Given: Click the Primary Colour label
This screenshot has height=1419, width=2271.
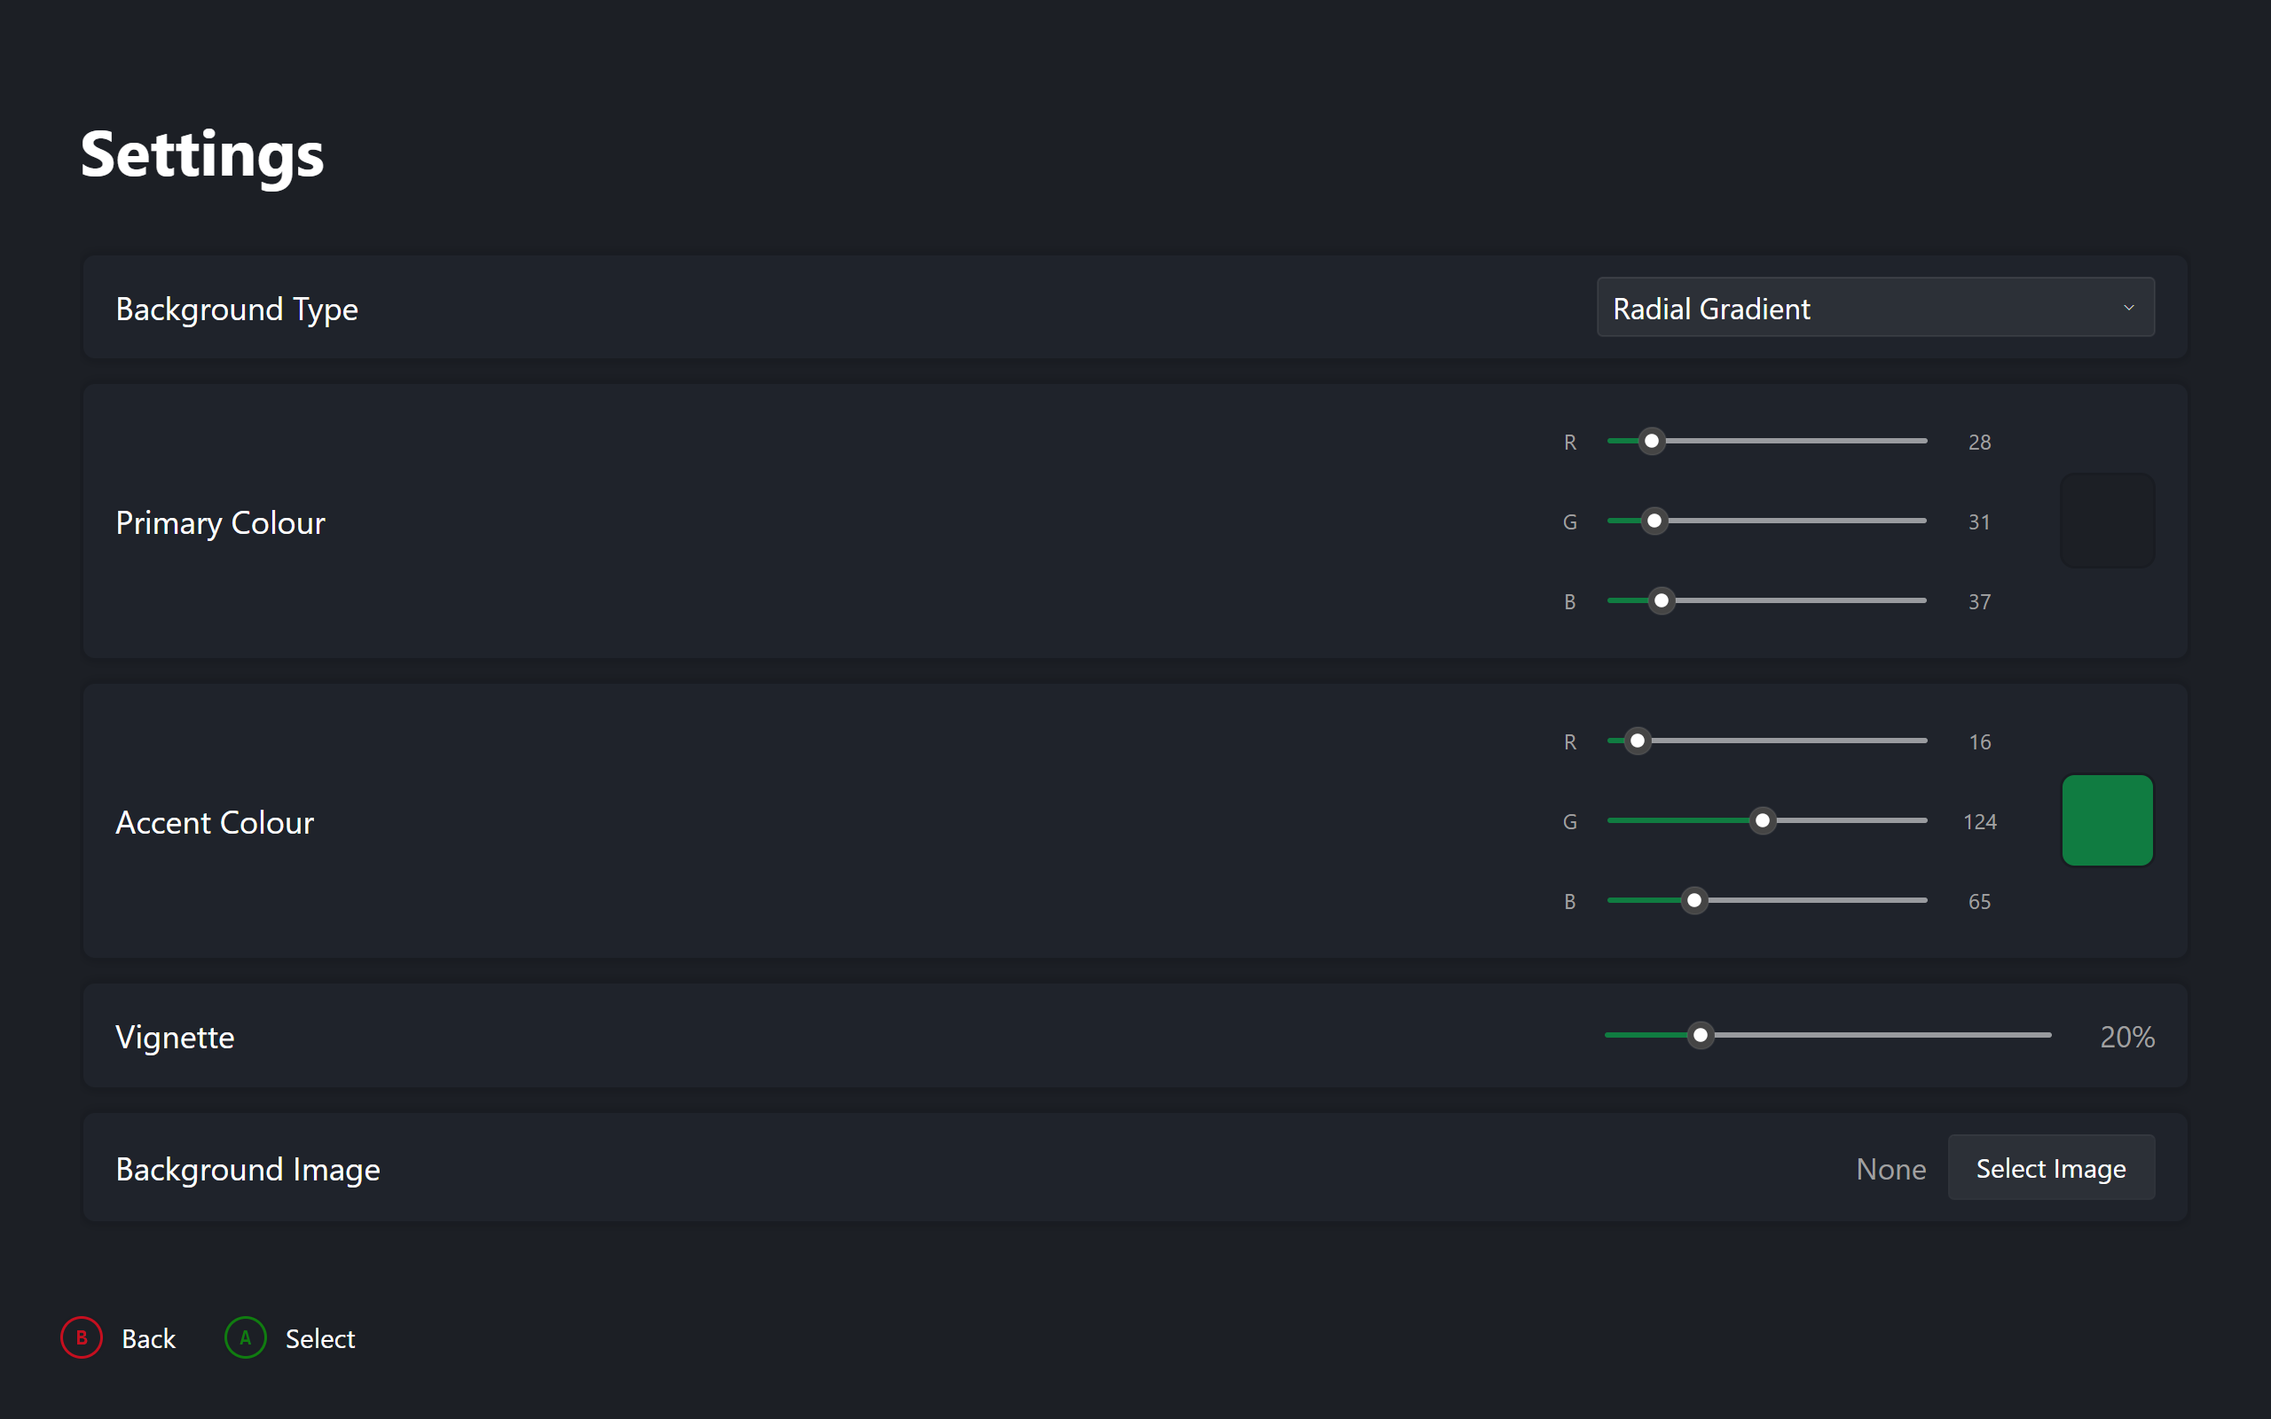Looking at the screenshot, I should click(x=221, y=522).
